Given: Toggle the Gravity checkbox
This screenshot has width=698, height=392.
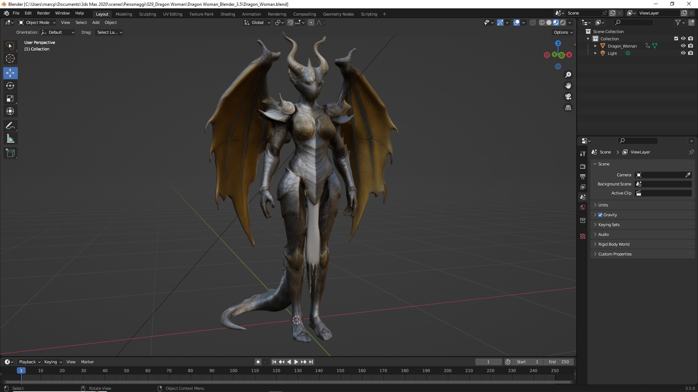Looking at the screenshot, I should click(x=600, y=215).
